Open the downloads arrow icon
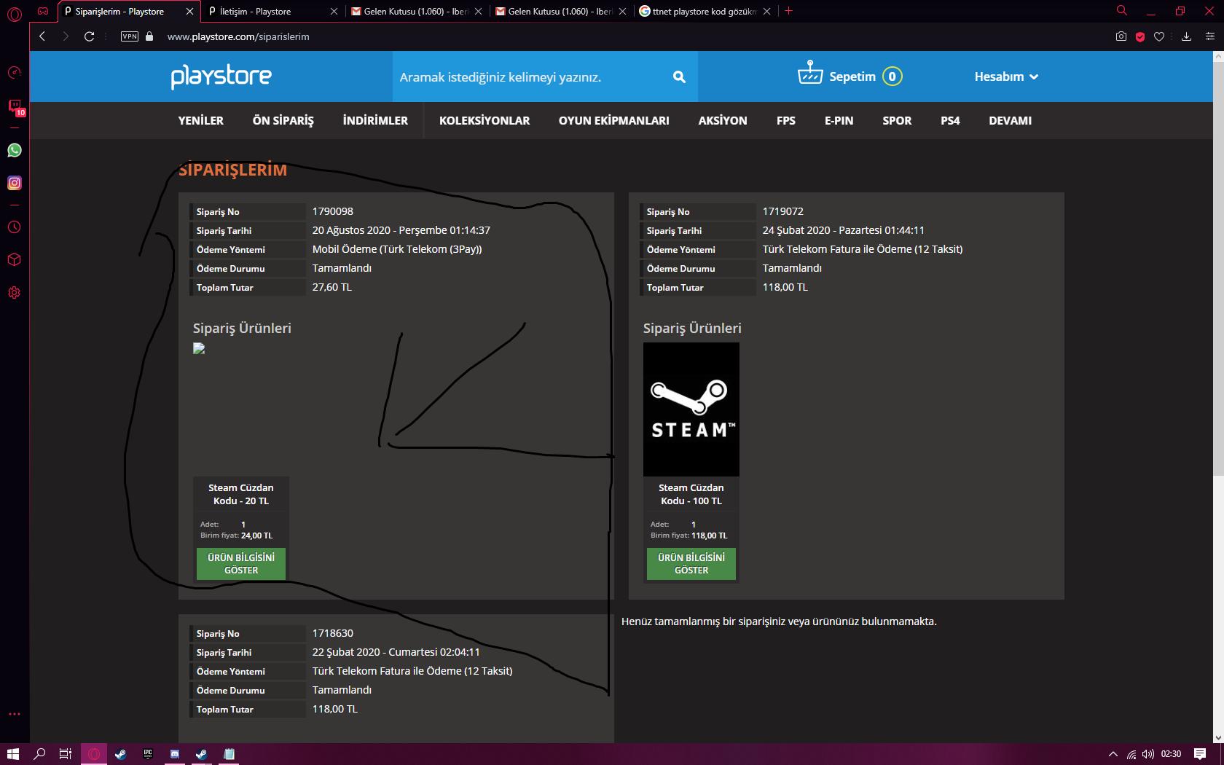This screenshot has width=1224, height=765. 1186,36
